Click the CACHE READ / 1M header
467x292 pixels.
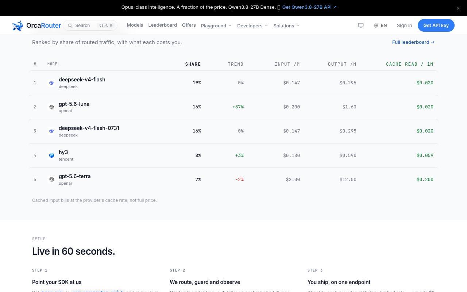[410, 64]
